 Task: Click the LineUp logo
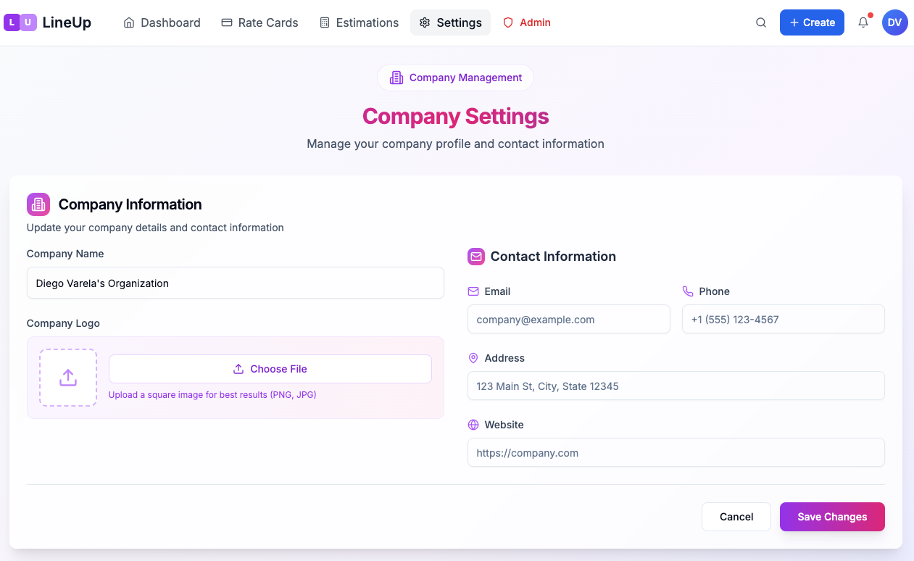[48, 22]
